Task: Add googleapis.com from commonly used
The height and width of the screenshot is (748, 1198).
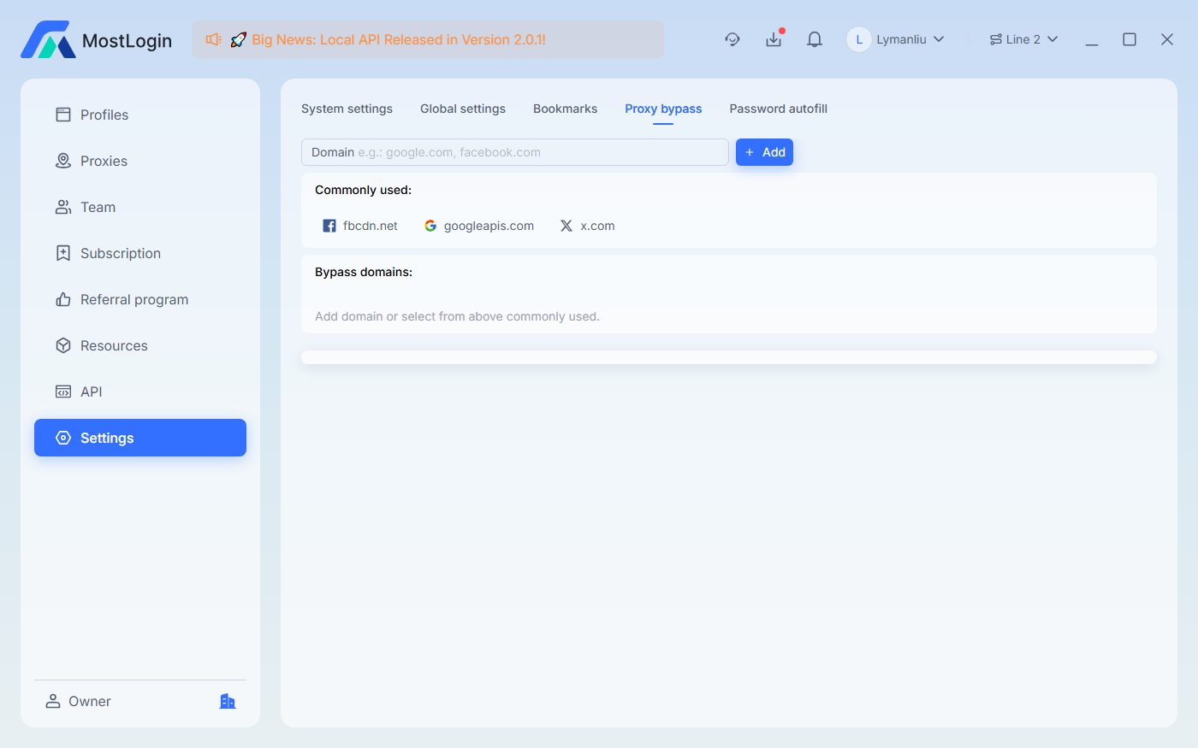Action: pos(479,226)
